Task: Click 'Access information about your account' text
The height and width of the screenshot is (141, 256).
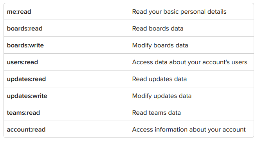Action: tap(189, 130)
